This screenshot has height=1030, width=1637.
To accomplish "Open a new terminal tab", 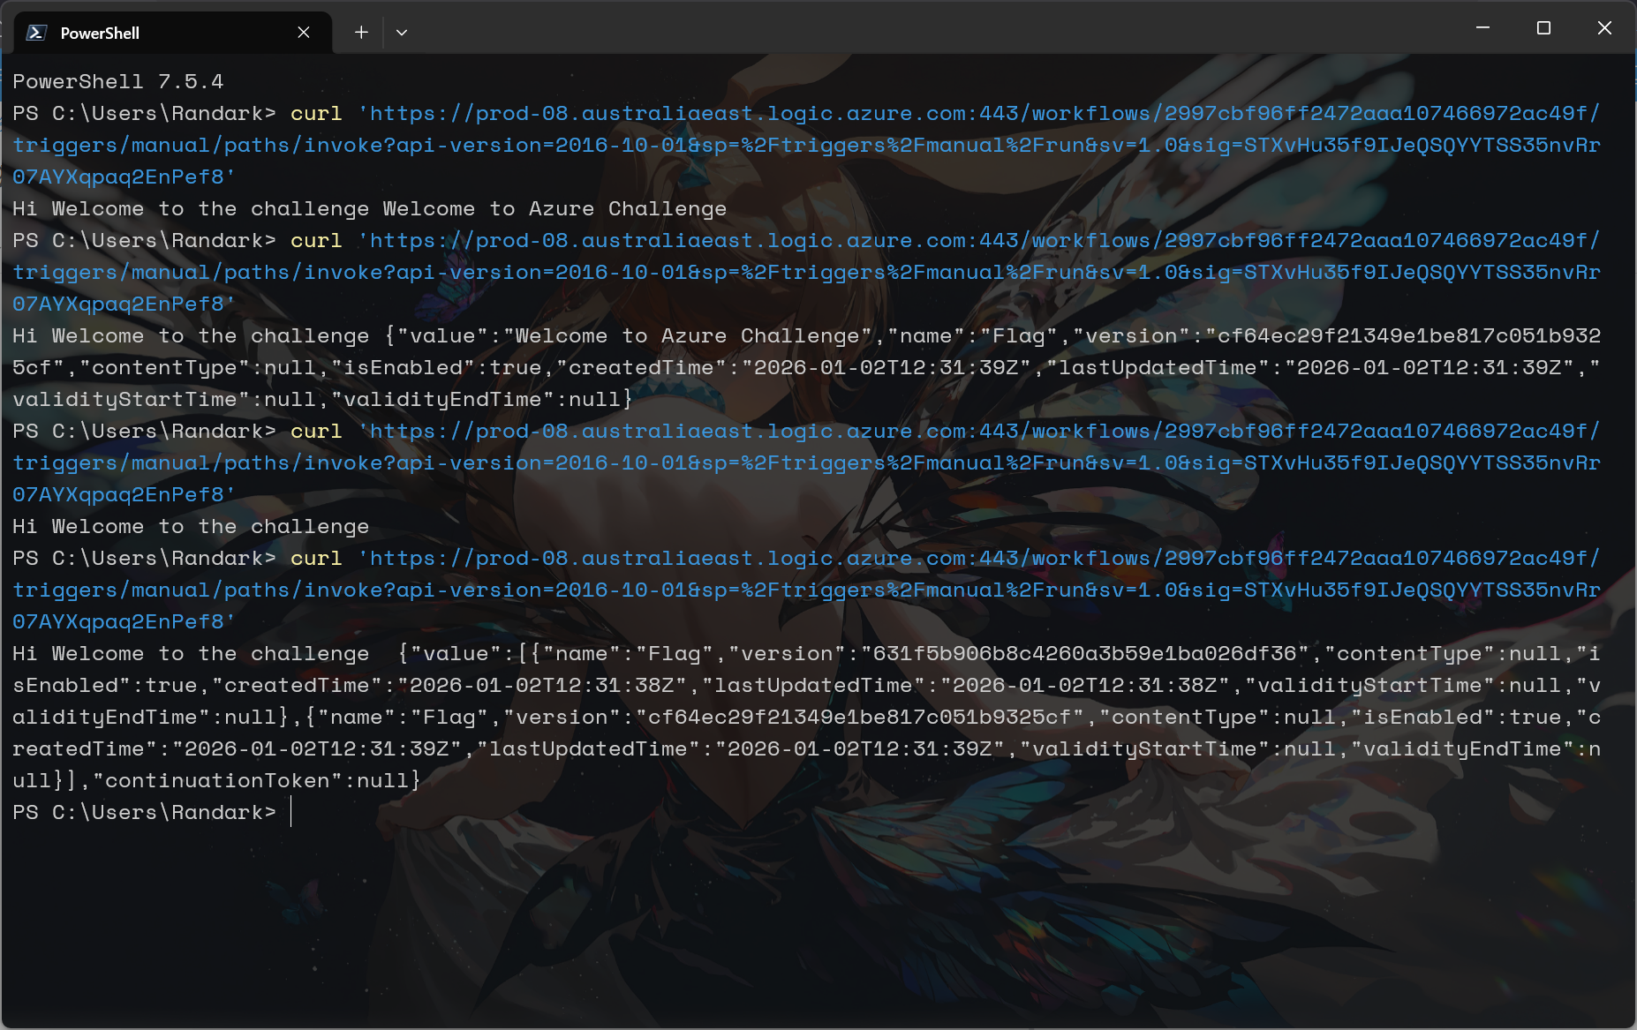I will pos(361,33).
